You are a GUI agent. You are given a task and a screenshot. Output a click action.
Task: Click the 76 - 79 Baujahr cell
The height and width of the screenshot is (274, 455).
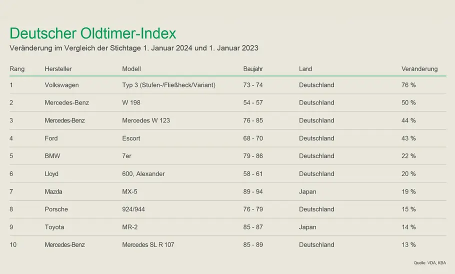(253, 209)
